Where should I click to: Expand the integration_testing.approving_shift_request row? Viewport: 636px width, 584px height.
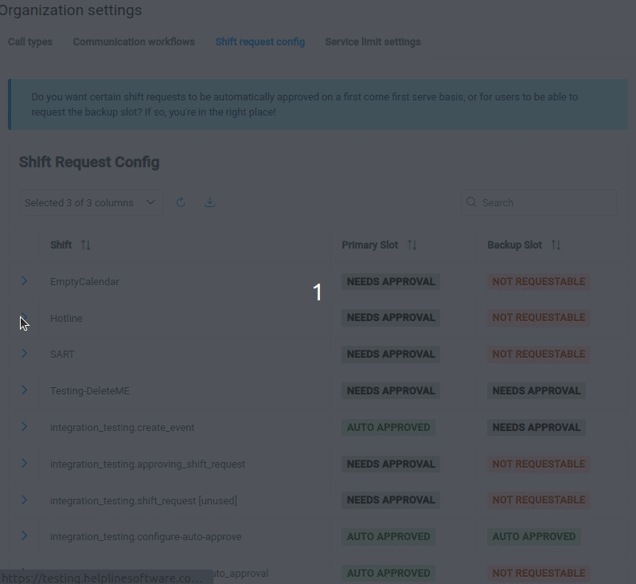click(x=25, y=463)
